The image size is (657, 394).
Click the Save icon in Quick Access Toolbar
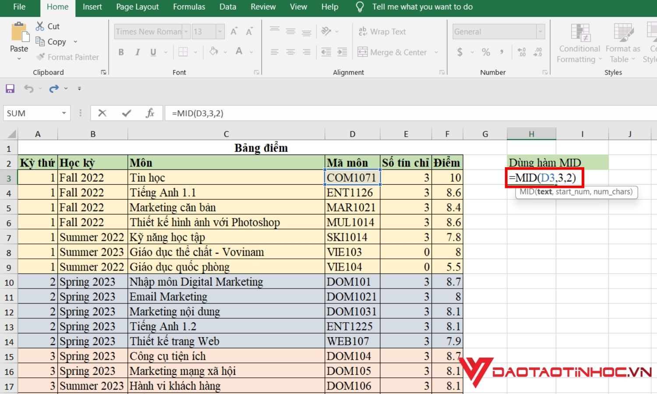tap(10, 88)
